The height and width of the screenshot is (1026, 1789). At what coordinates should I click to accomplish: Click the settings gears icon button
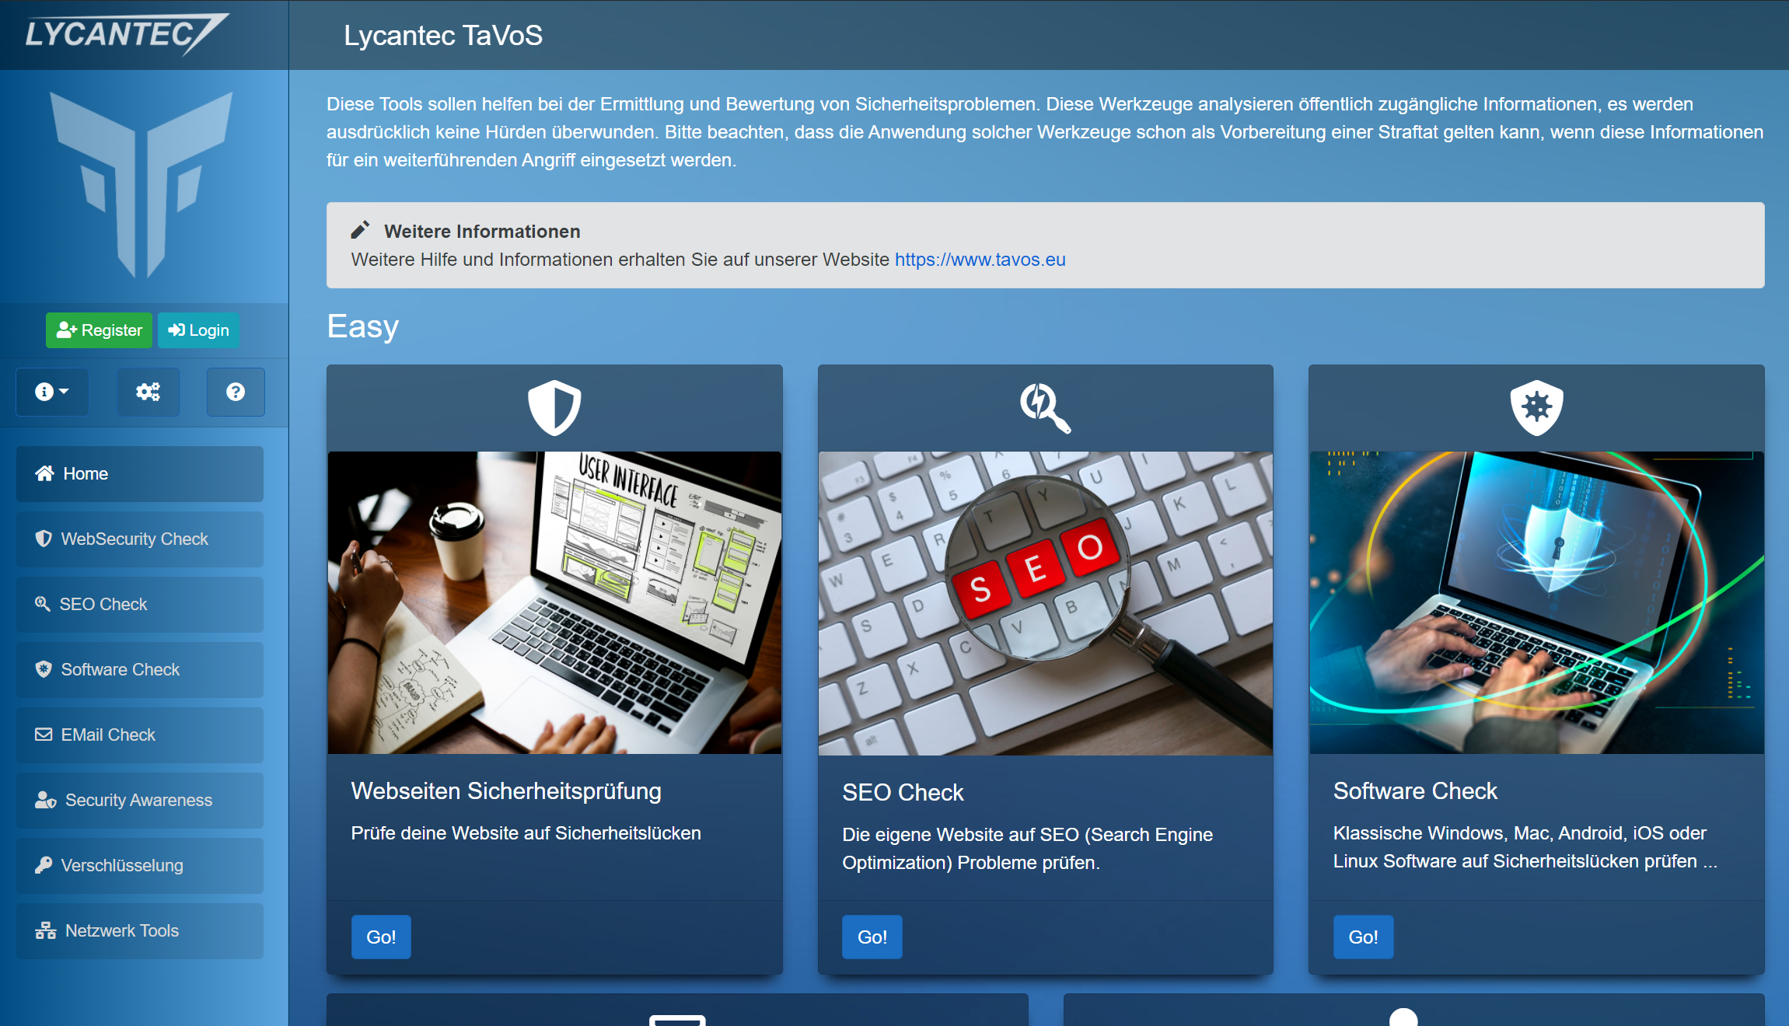[148, 392]
